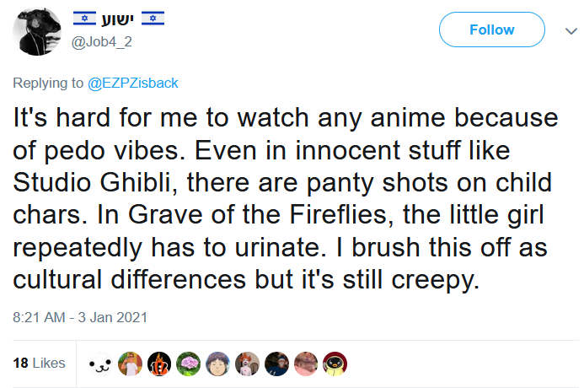
Task: Open the @EZPZisback profile link
Action: (x=133, y=83)
